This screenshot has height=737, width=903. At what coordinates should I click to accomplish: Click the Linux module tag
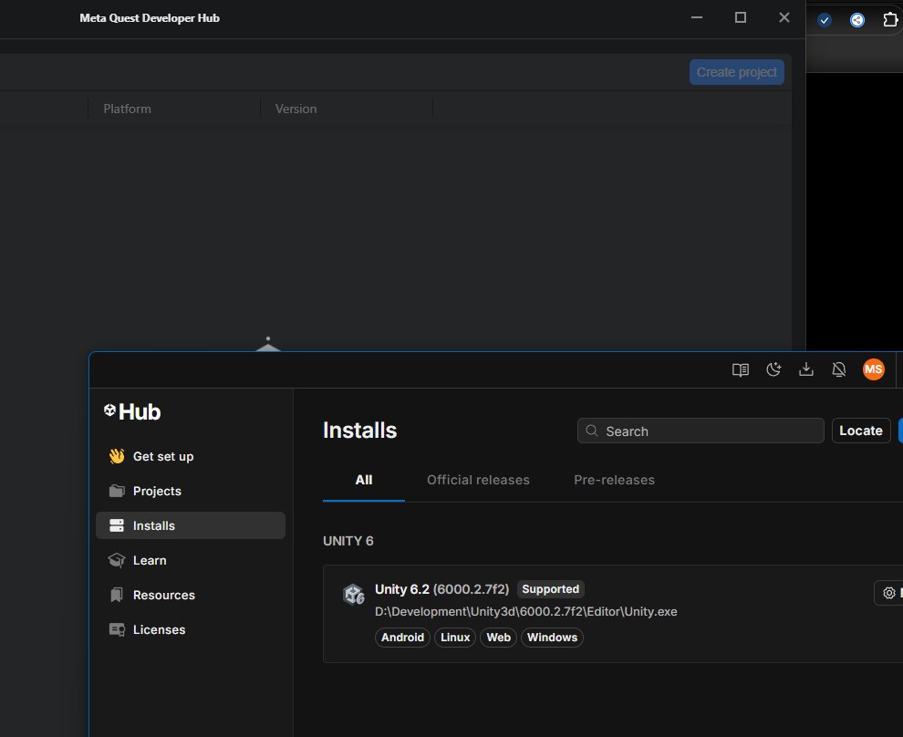pos(455,638)
